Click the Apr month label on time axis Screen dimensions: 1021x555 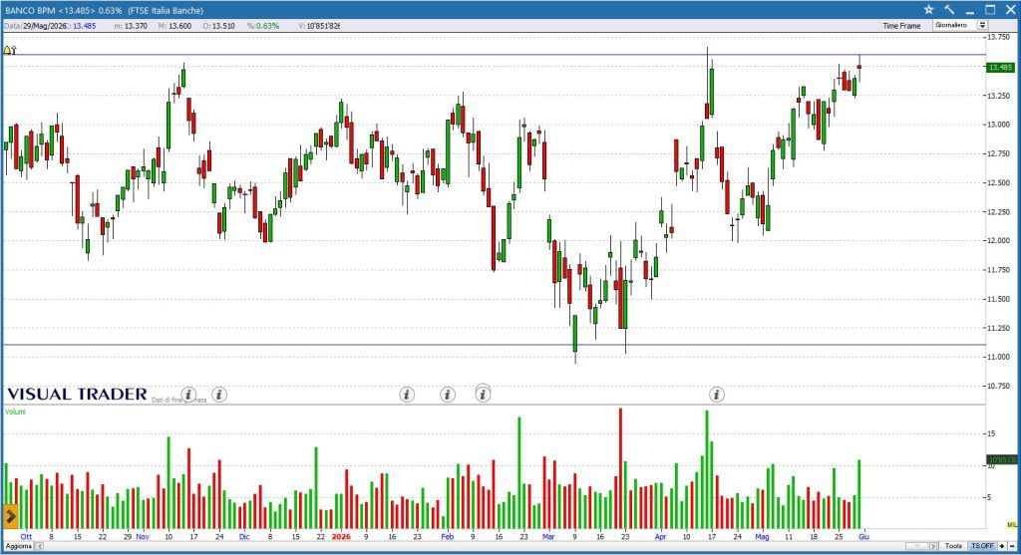tap(660, 537)
